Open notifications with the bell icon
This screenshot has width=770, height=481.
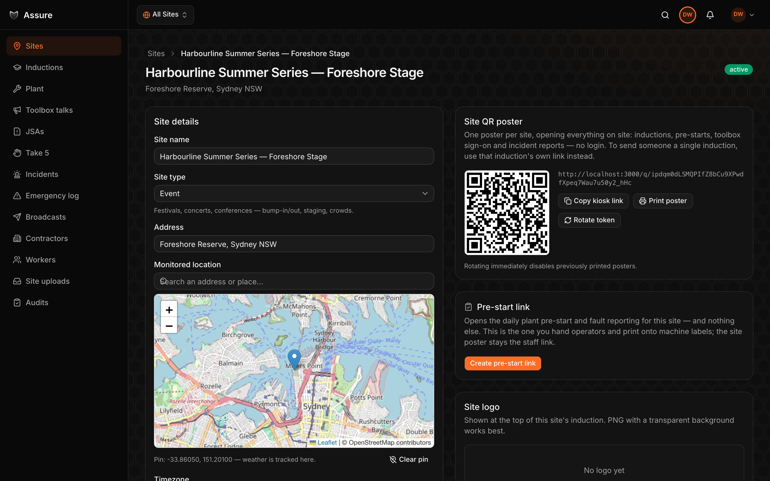[710, 15]
